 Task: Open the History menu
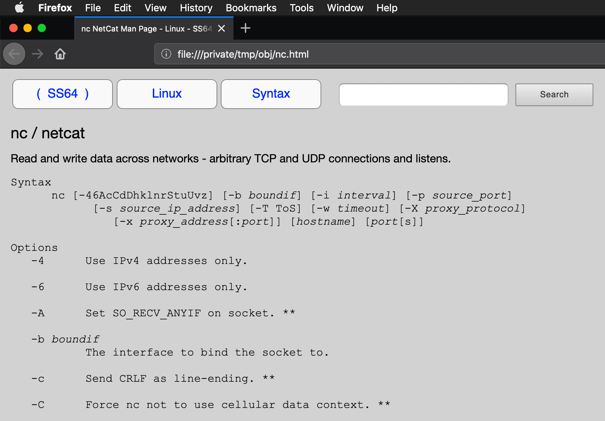pos(196,8)
